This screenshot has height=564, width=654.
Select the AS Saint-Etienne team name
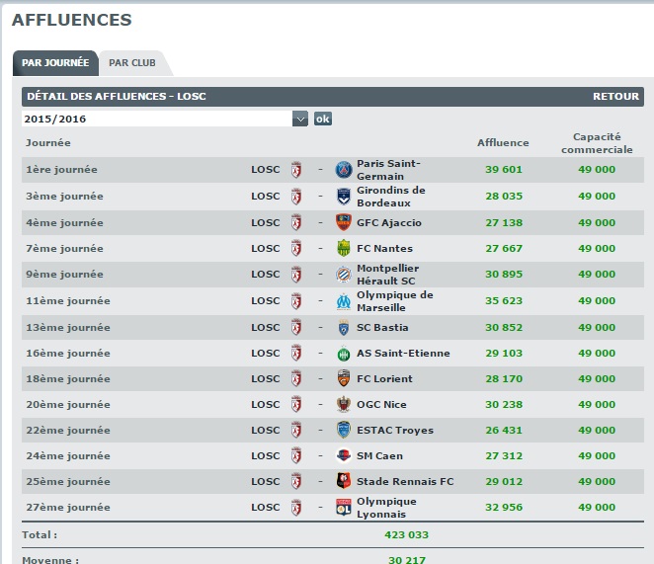coord(403,354)
